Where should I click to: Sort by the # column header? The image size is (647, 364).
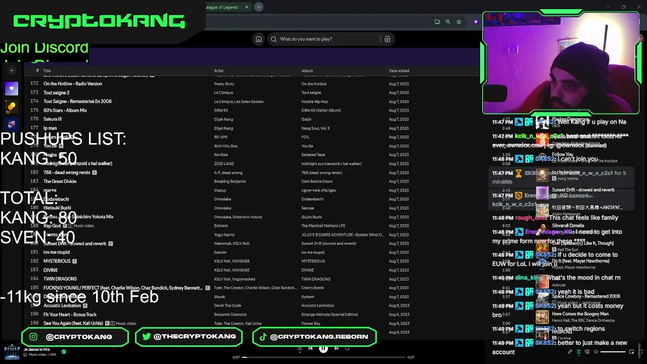point(37,71)
